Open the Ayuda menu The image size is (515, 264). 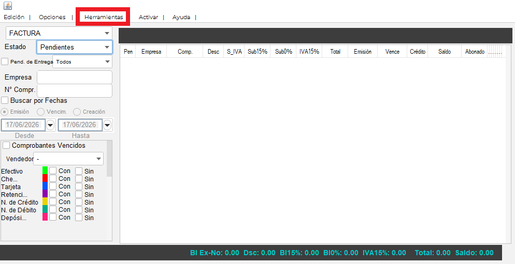click(181, 17)
